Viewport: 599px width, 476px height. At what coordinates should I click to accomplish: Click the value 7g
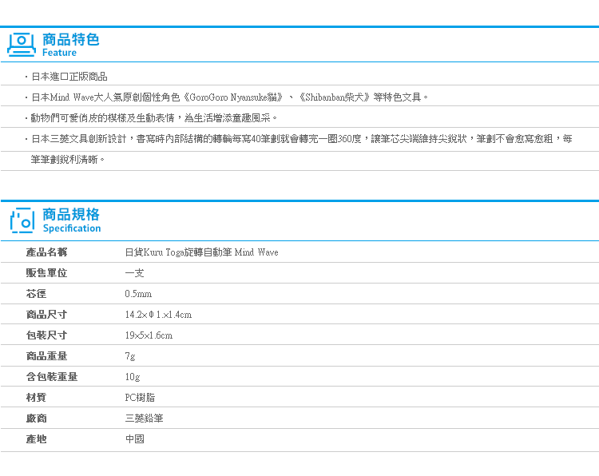coord(130,356)
